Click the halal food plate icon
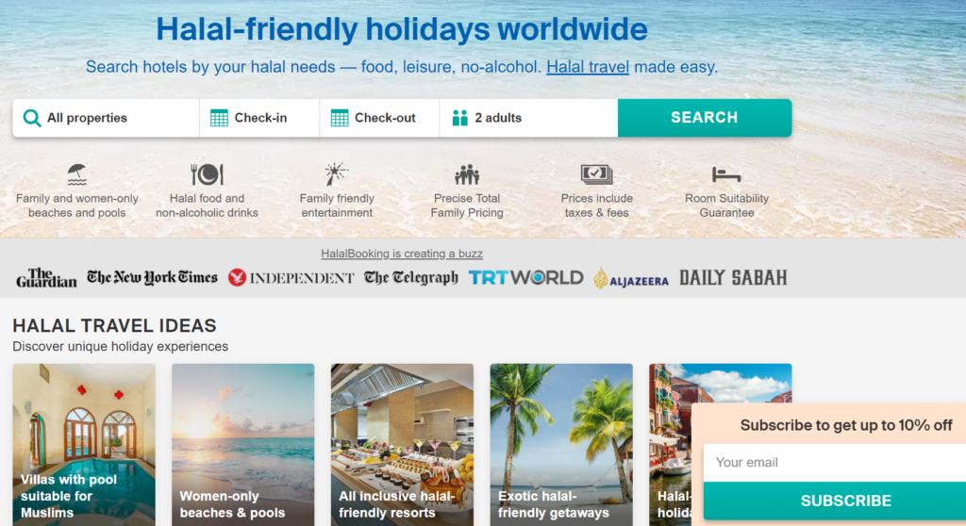Viewport: 966px width, 526px height. pyautogui.click(x=207, y=175)
